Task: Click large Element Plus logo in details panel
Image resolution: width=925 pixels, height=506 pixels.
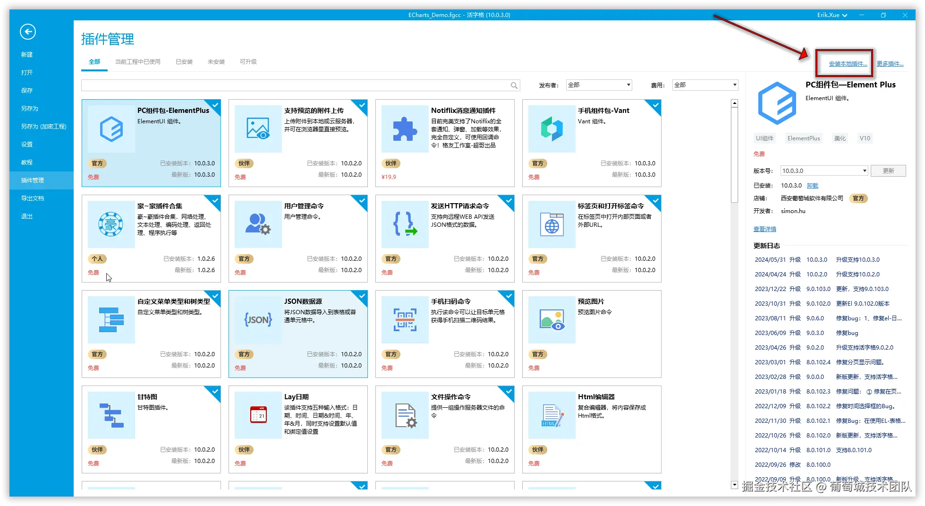Action: coord(777,103)
